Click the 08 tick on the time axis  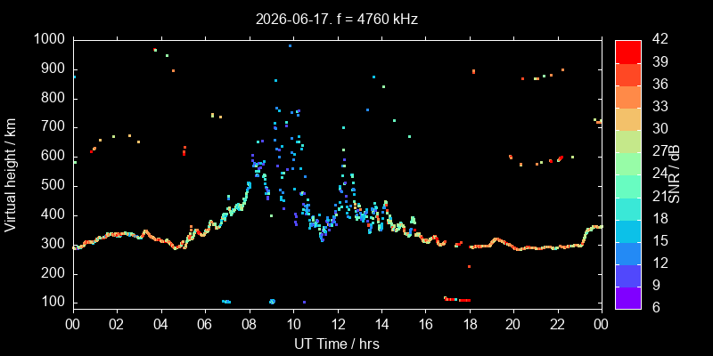[250, 323]
